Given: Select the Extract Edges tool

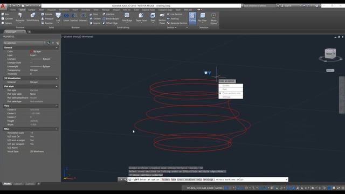Looking at the screenshot, I should click(111, 19).
